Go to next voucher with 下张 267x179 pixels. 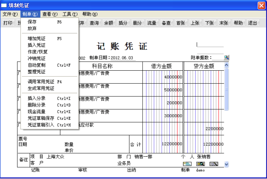click(x=209, y=23)
